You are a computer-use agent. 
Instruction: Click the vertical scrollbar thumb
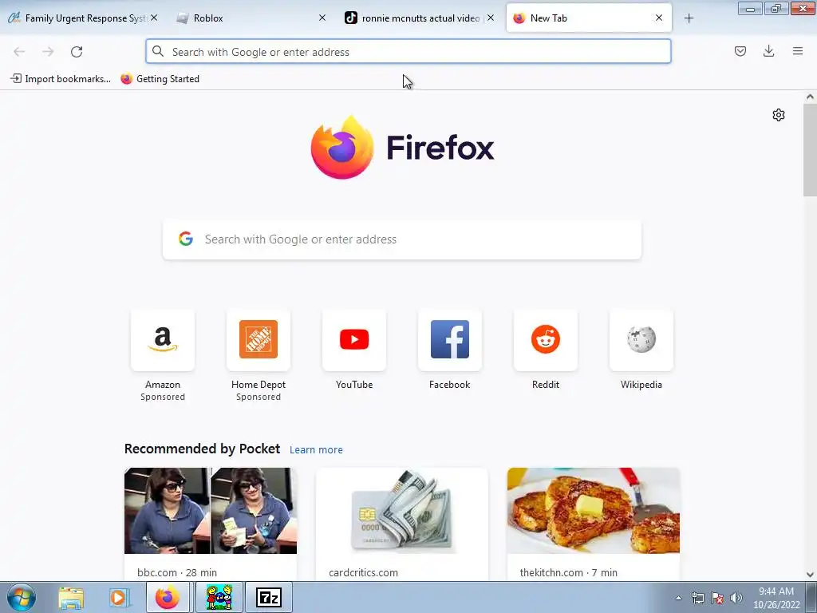[810, 149]
